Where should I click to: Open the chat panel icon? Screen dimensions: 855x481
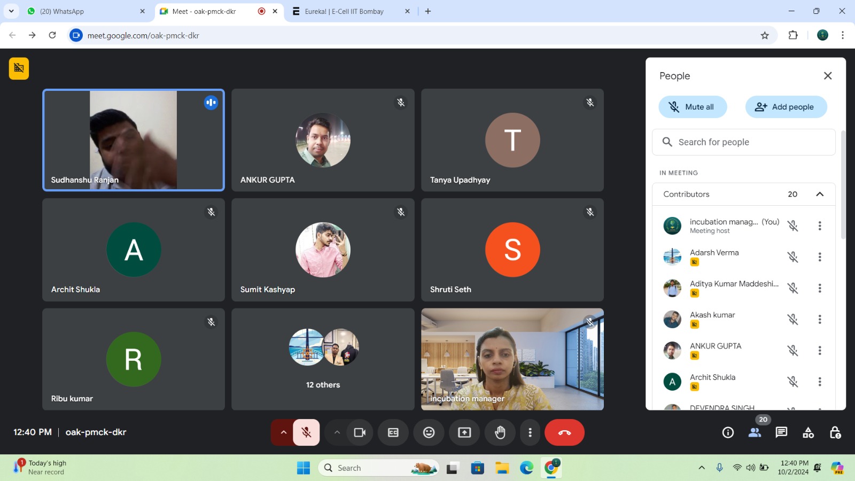click(x=781, y=432)
